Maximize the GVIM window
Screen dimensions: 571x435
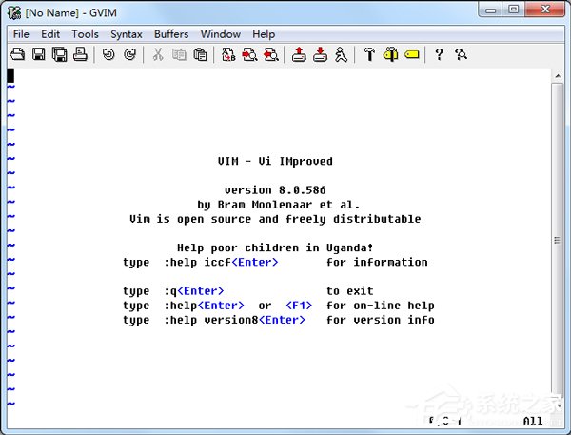click(x=514, y=10)
